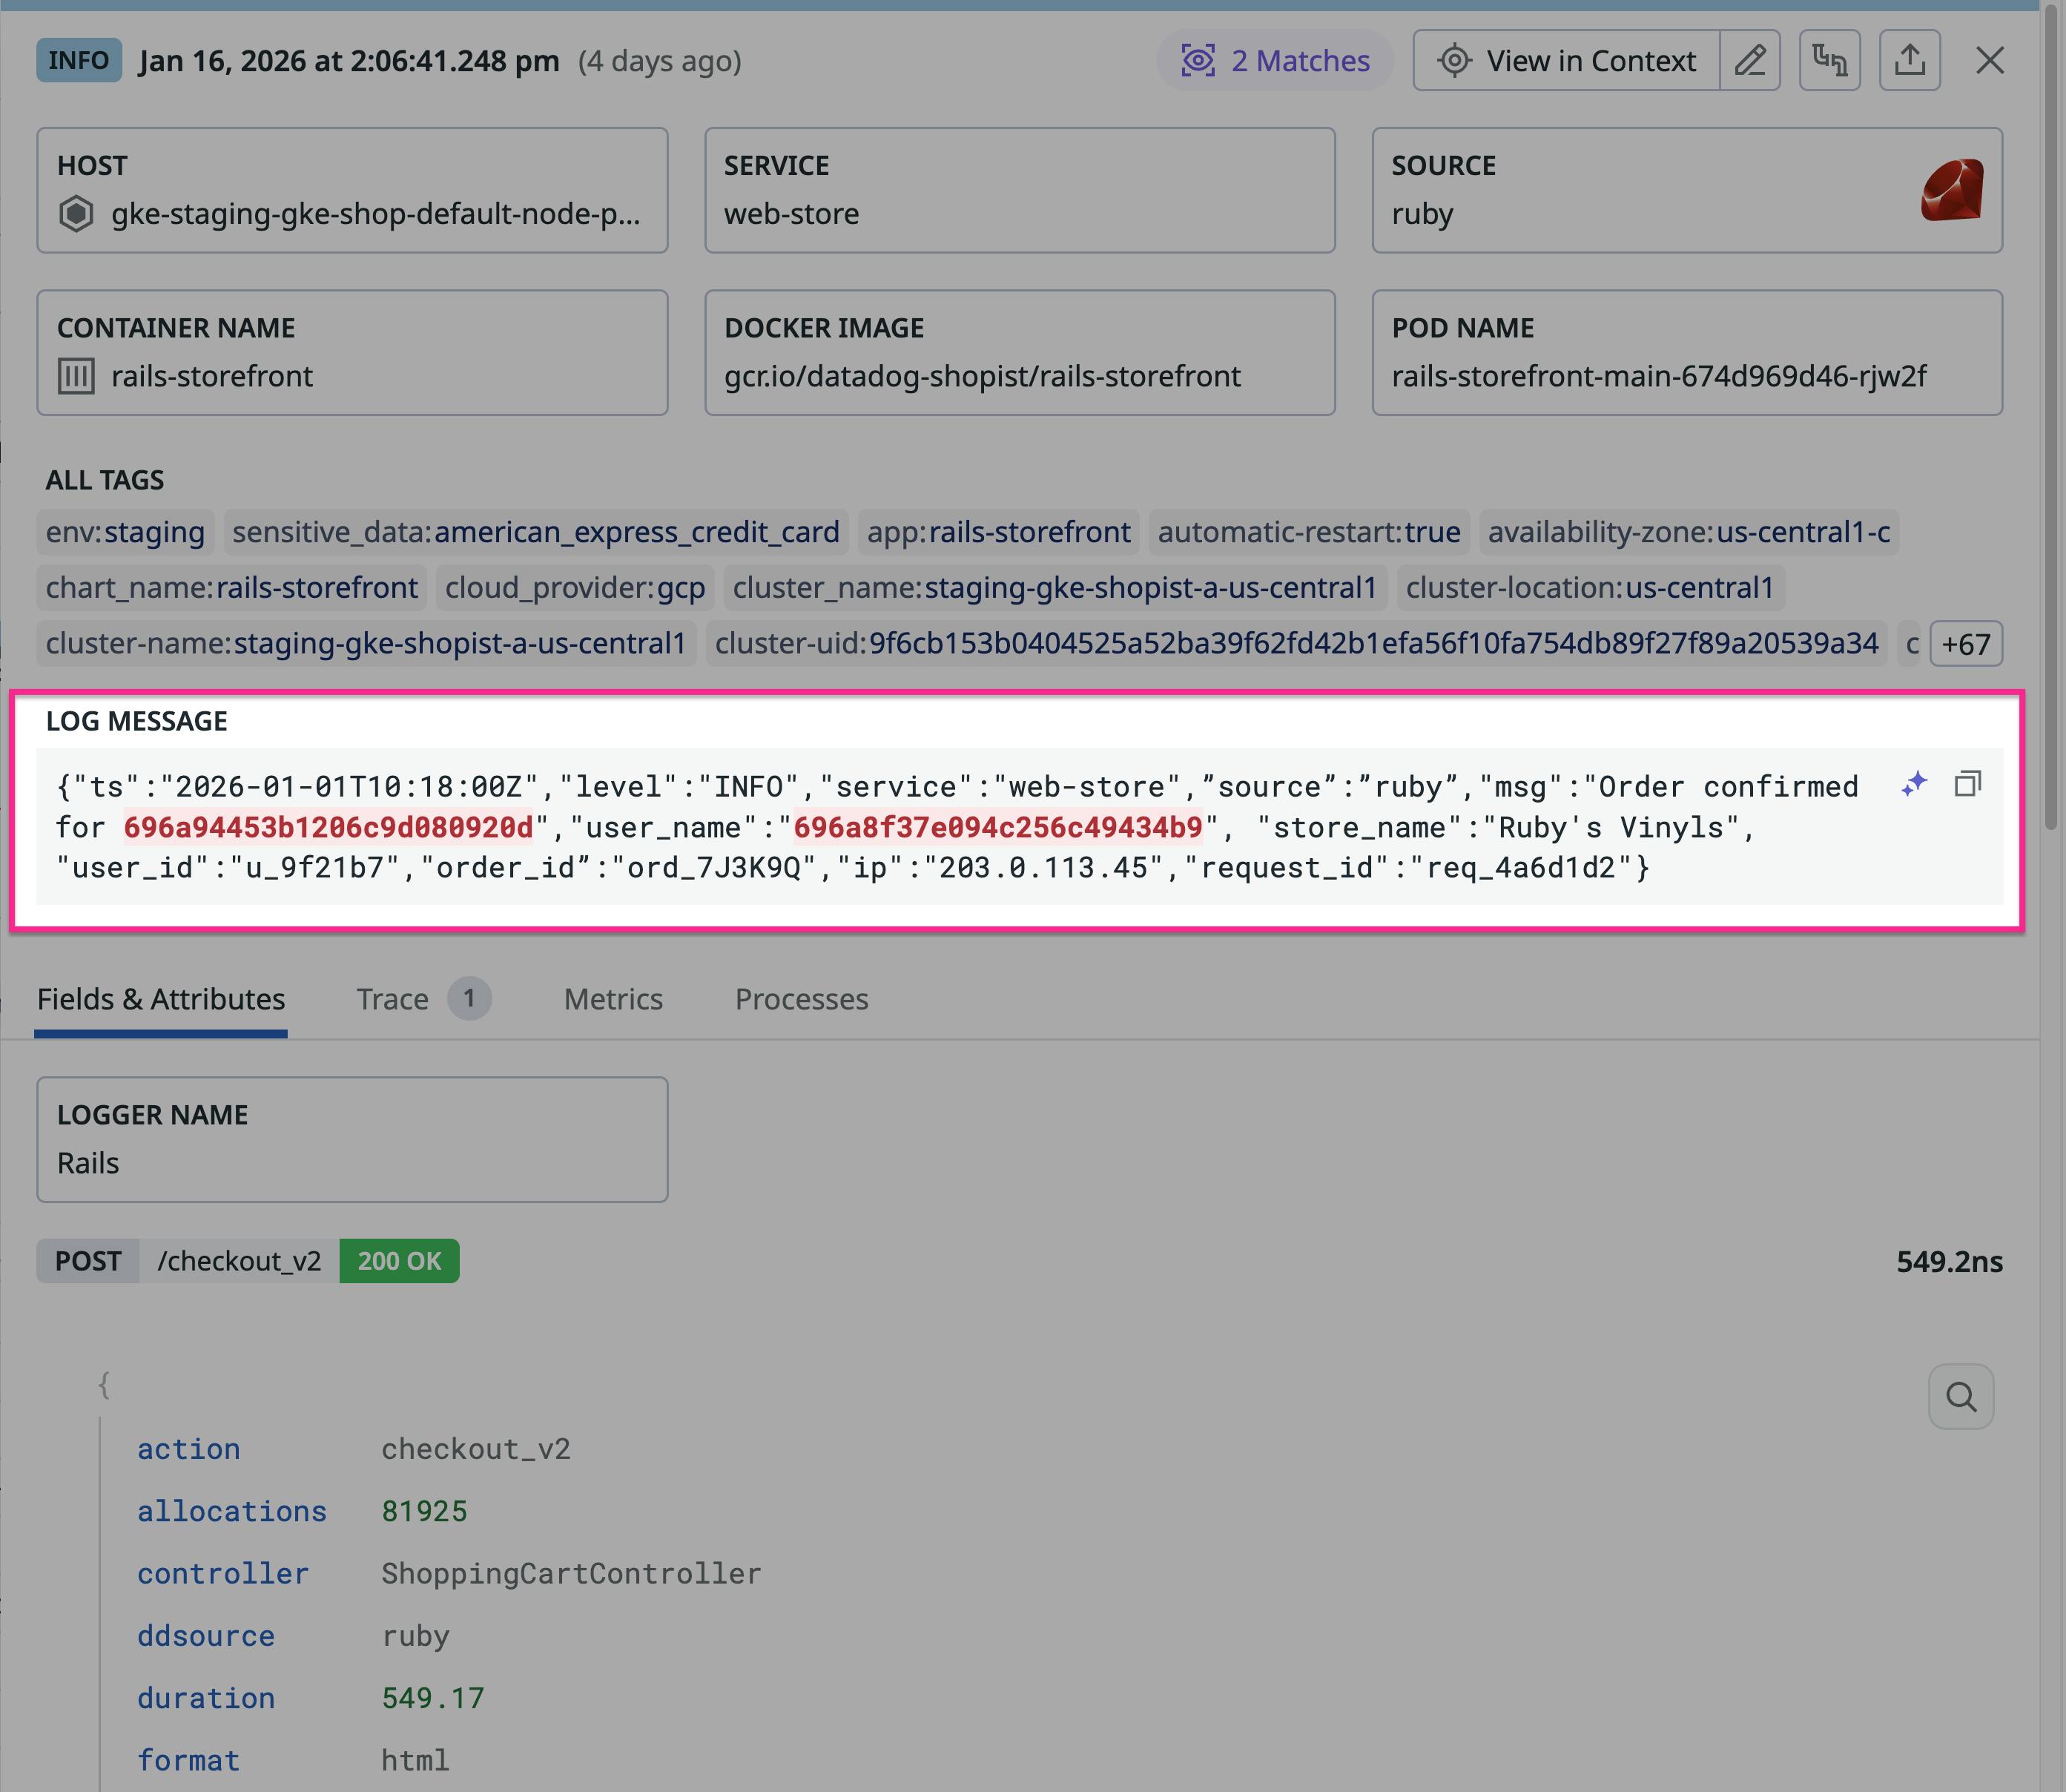
Task: Click the go-to-related-logs icon next to the pencil
Action: click(1830, 60)
